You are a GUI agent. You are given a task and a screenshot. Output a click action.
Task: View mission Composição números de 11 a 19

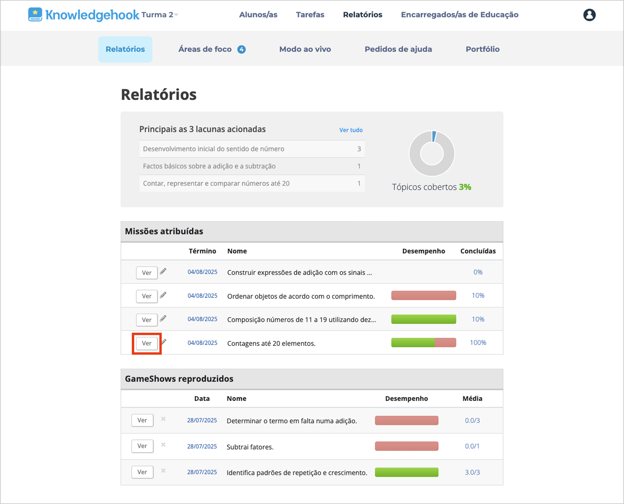tap(147, 320)
